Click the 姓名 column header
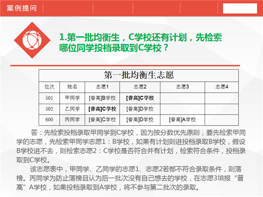Viewport: 263px width, 197px height. coord(72,87)
